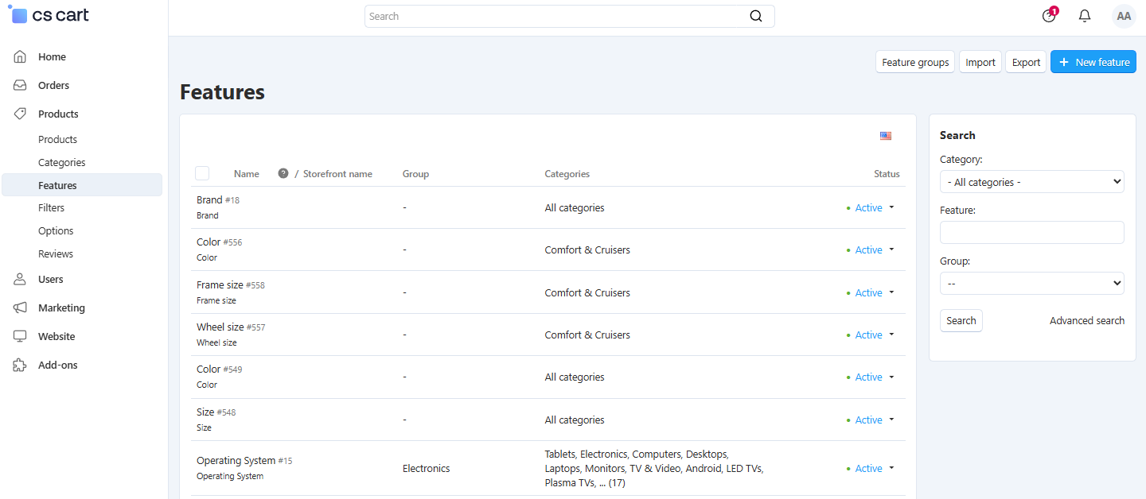Open status dropdown for Color #556
This screenshot has height=499, width=1146.
pos(891,249)
